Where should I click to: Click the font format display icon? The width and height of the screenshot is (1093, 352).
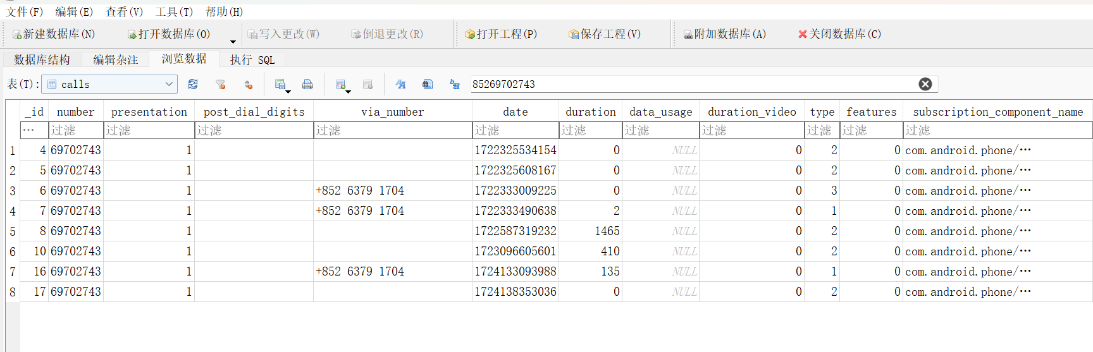pos(400,84)
